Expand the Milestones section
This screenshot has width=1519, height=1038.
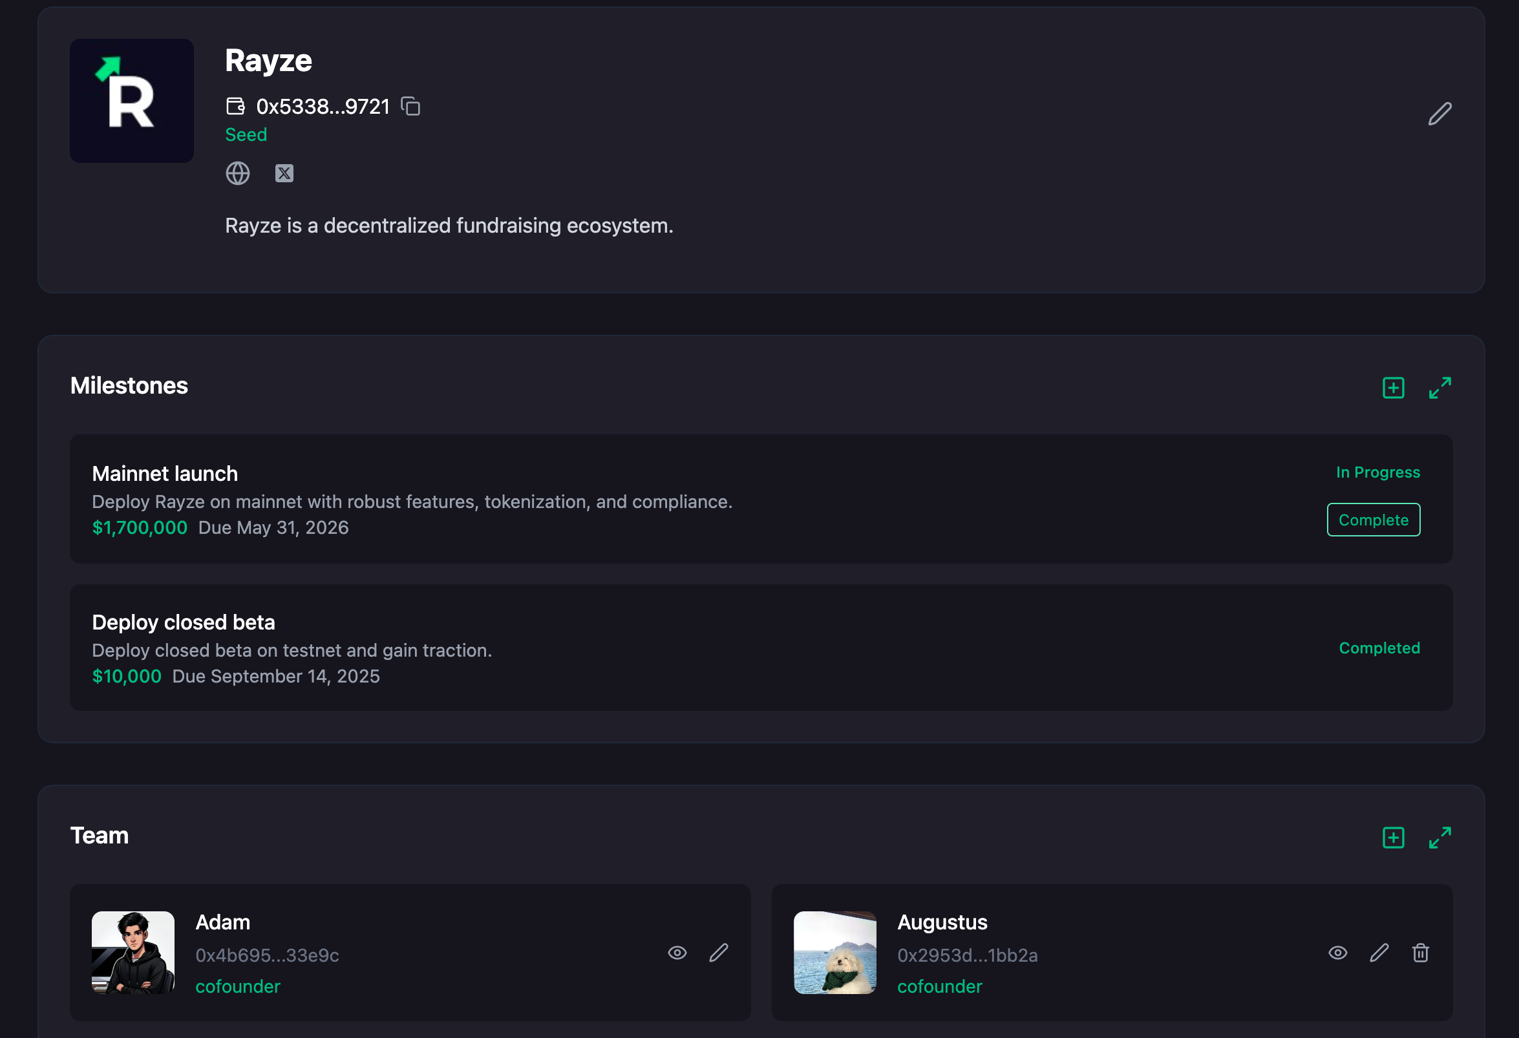point(1439,388)
